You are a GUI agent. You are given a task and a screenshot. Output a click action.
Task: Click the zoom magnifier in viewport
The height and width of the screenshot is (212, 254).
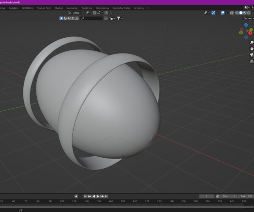point(251,42)
